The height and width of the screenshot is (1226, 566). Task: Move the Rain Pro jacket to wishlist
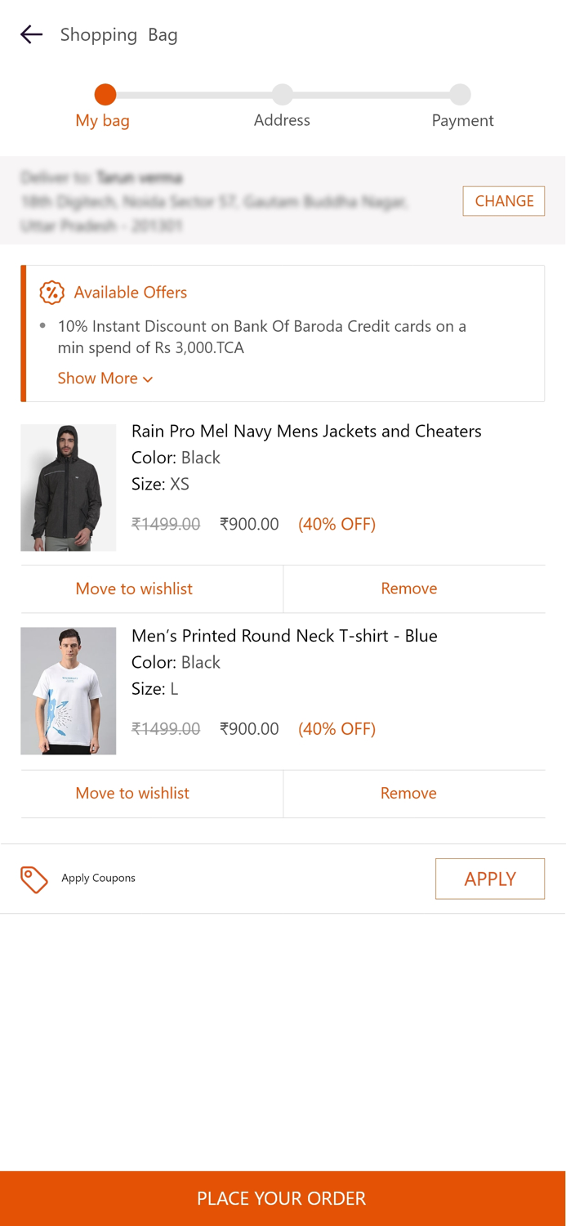tap(133, 588)
